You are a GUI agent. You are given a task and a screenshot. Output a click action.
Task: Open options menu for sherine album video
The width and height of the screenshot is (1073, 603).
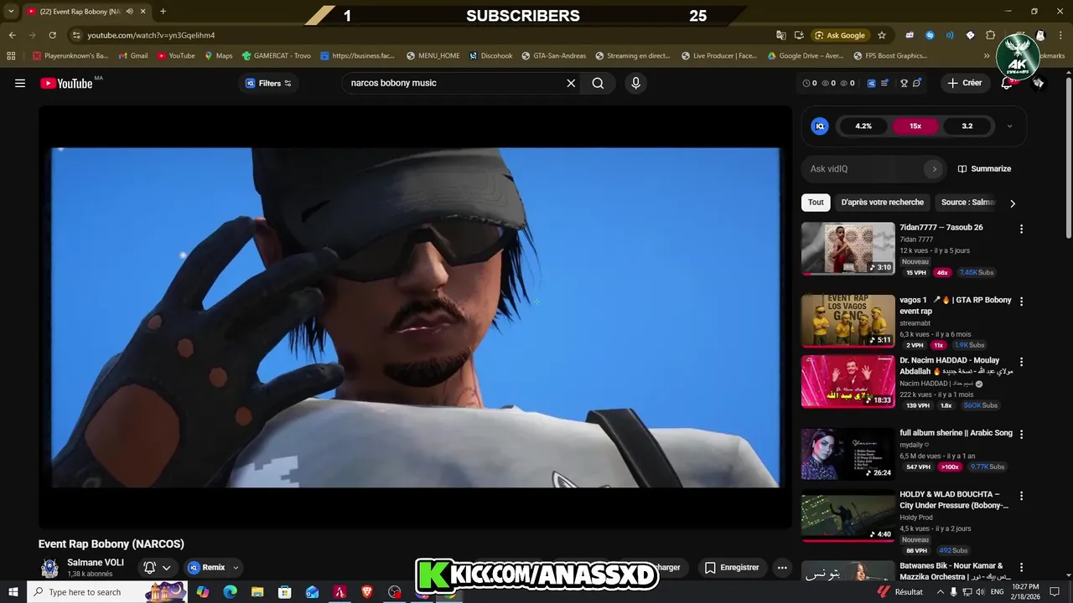point(1021,434)
